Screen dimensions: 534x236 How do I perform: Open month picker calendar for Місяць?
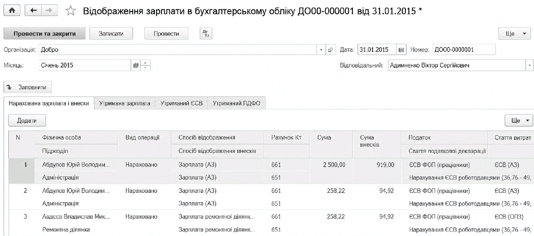pyautogui.click(x=137, y=65)
